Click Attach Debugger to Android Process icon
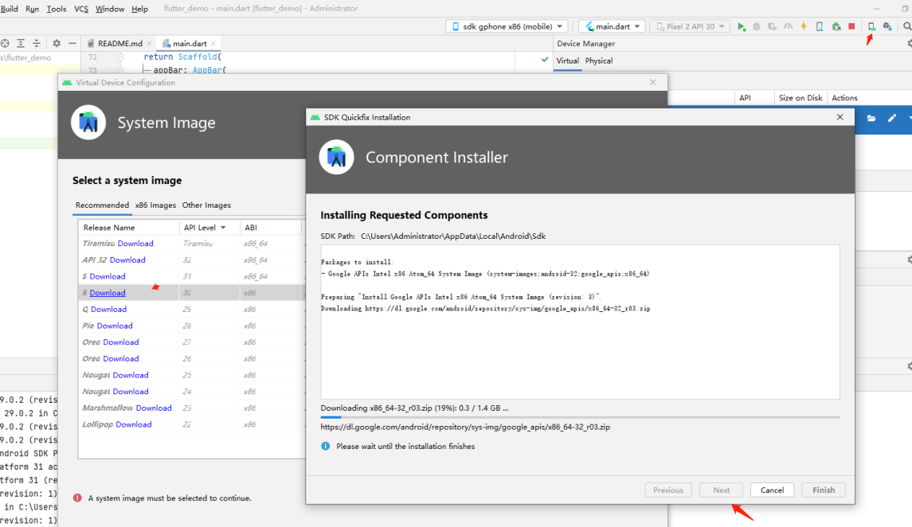The height and width of the screenshot is (527, 912). (836, 27)
